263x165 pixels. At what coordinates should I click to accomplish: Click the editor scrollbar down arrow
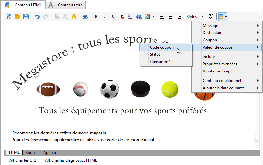click(x=256, y=141)
